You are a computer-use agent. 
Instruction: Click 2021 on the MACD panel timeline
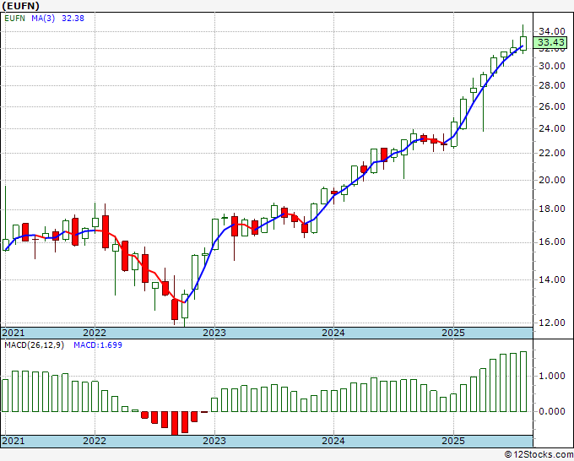click(x=14, y=441)
